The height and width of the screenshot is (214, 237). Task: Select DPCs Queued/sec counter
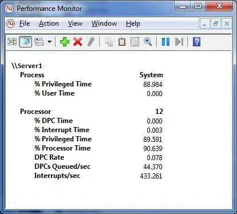pyautogui.click(x=62, y=167)
